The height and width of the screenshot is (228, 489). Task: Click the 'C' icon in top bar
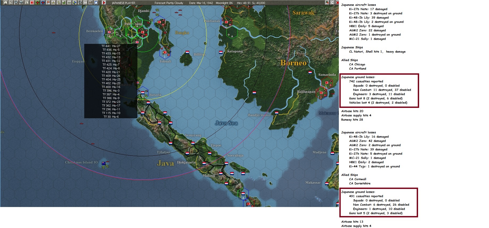(332, 3)
